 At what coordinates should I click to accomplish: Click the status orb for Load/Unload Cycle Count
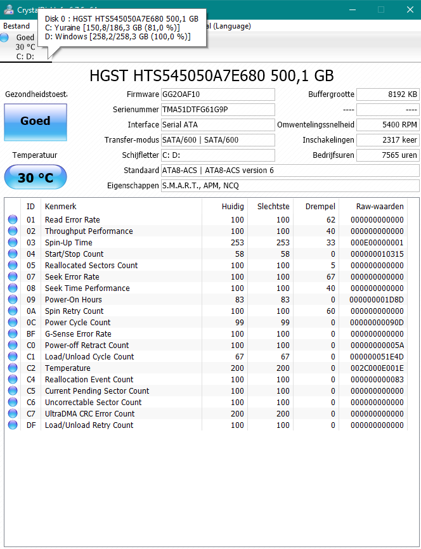coord(13,356)
